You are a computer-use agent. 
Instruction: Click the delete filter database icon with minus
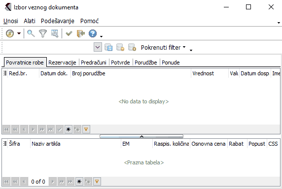120,47
